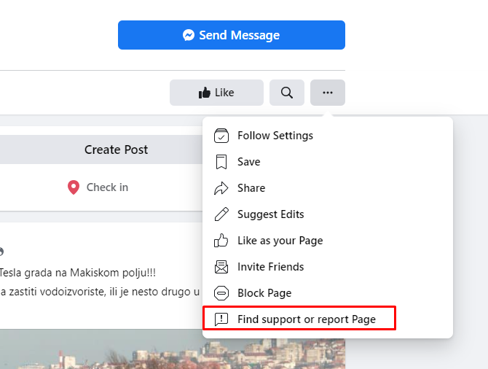Viewport: 488px width, 369px height.
Task: Click the Block Page circle icon
Action: point(221,293)
